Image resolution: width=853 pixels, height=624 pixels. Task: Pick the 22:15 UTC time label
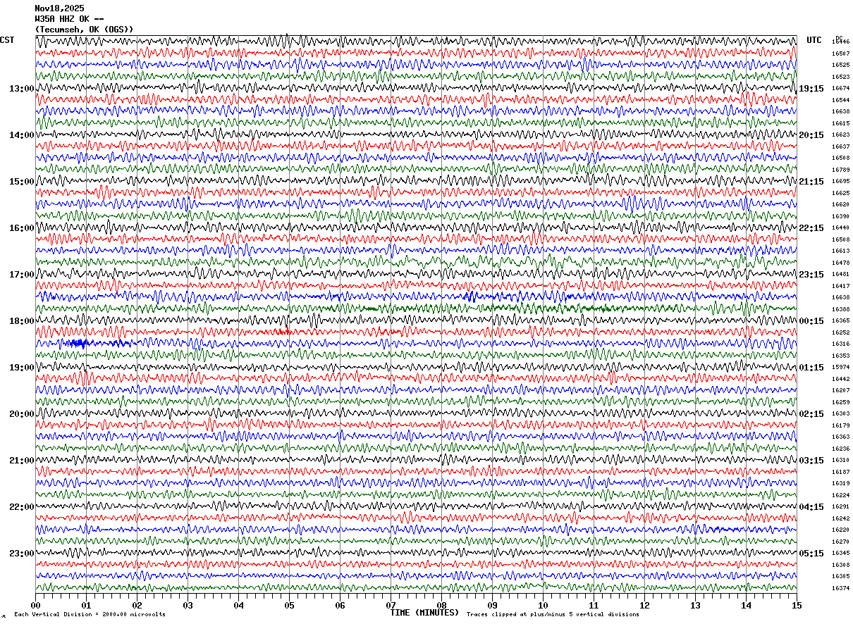click(x=811, y=228)
